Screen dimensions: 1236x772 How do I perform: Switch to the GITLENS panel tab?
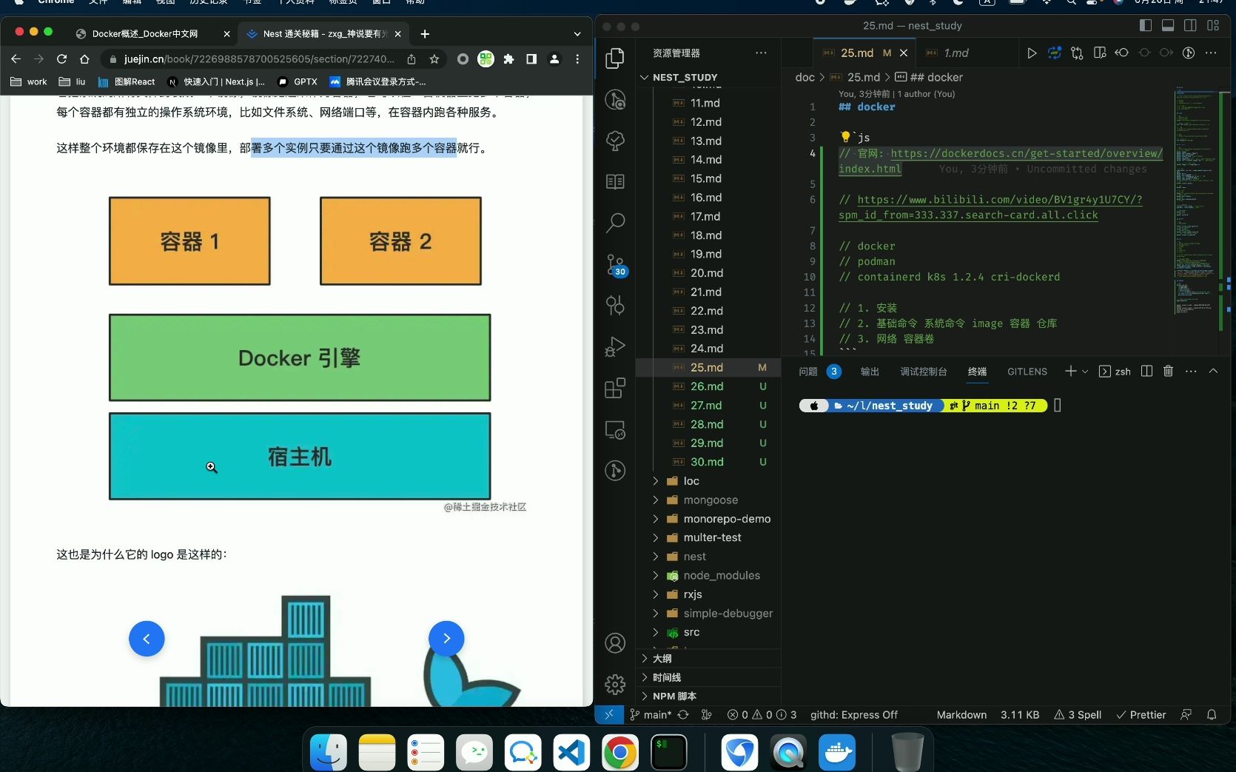click(1027, 372)
